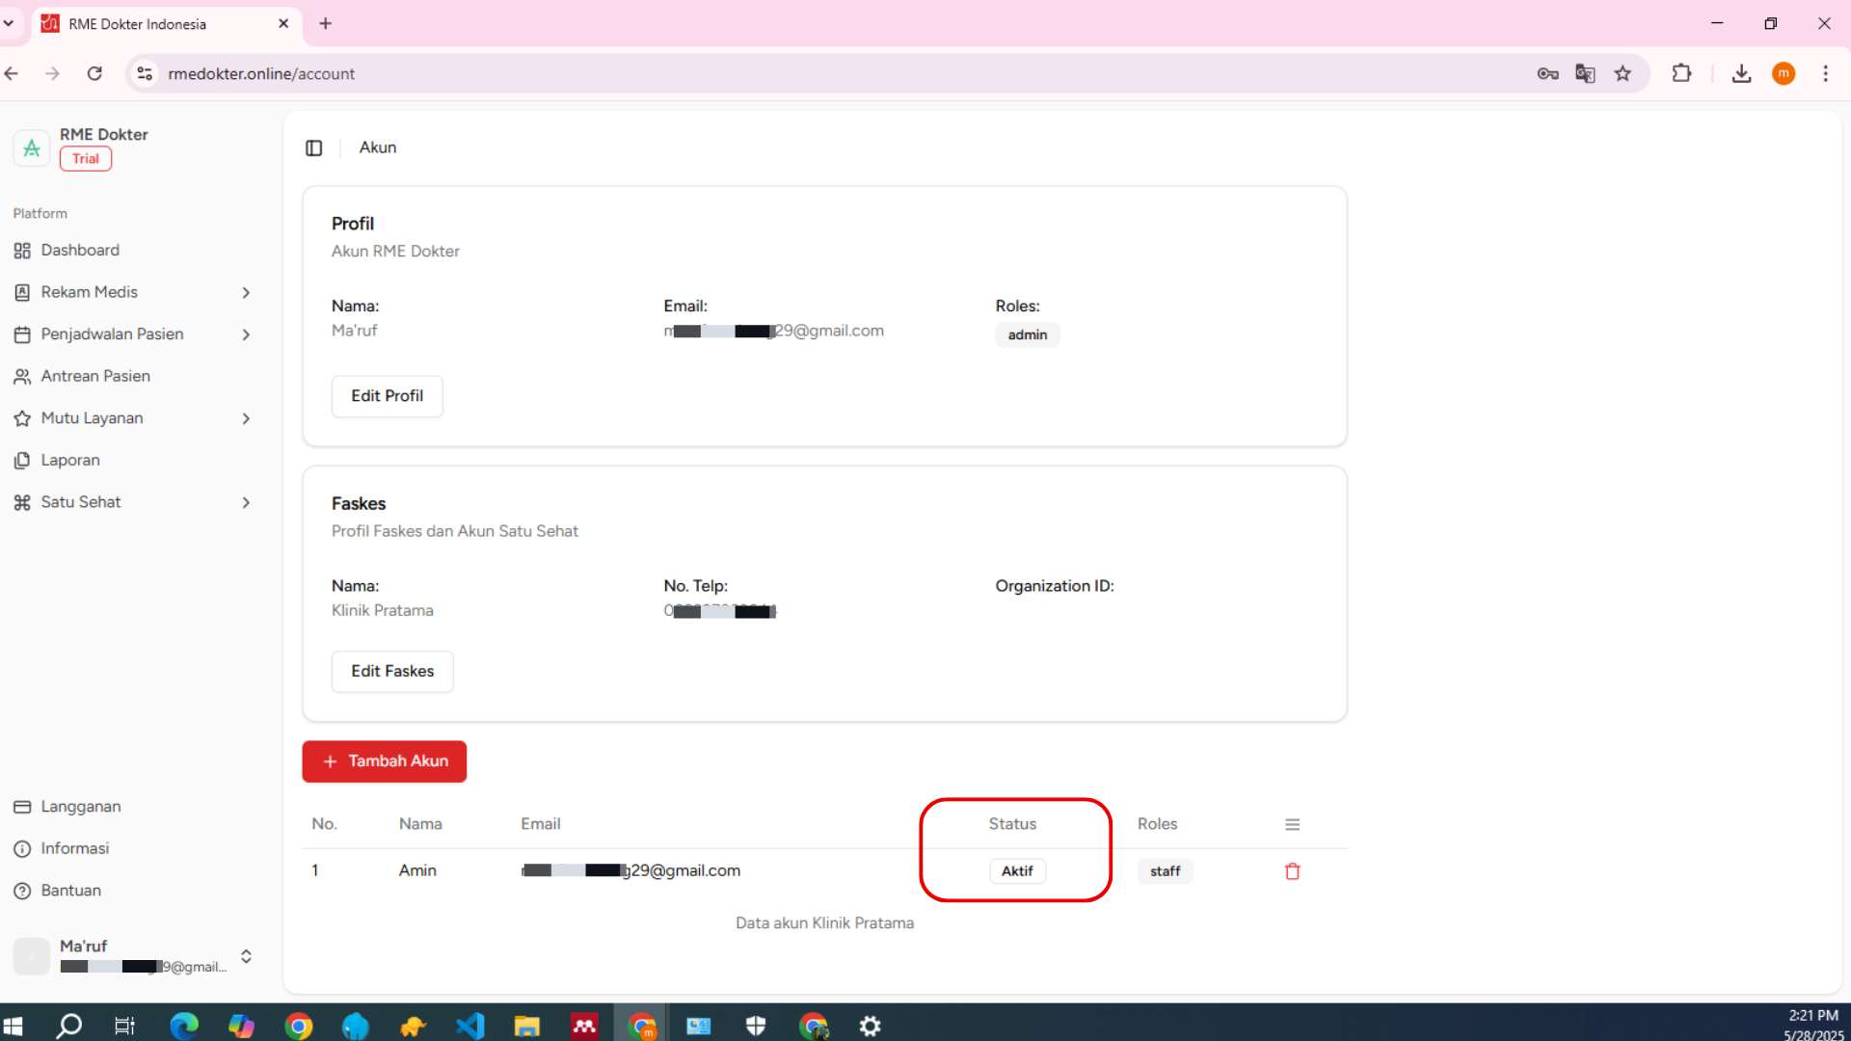Toggle the sidebar panel icon
The height and width of the screenshot is (1041, 1851).
tap(313, 147)
